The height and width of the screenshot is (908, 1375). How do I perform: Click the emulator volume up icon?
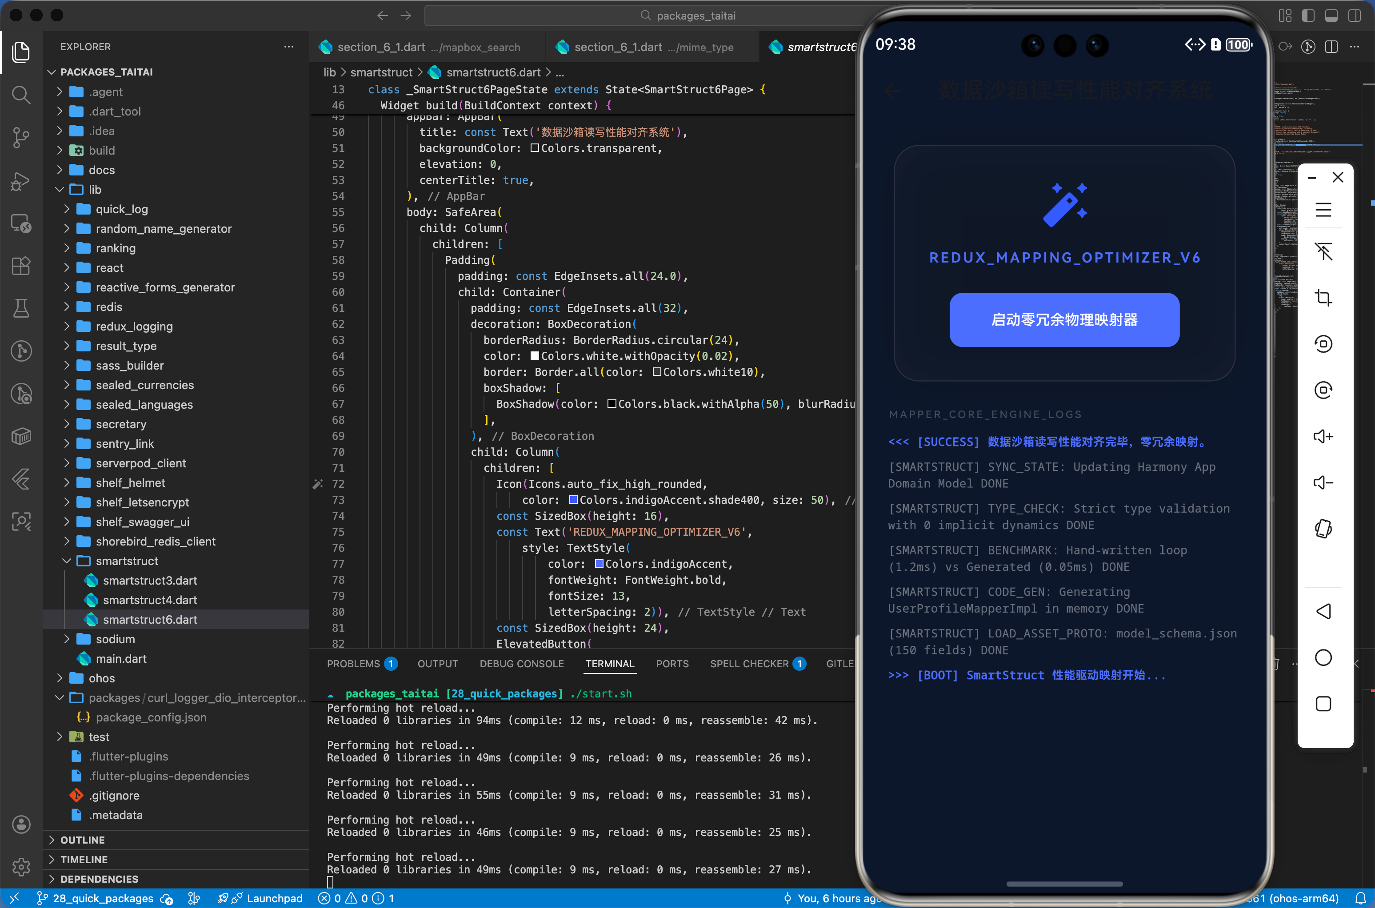1323,436
